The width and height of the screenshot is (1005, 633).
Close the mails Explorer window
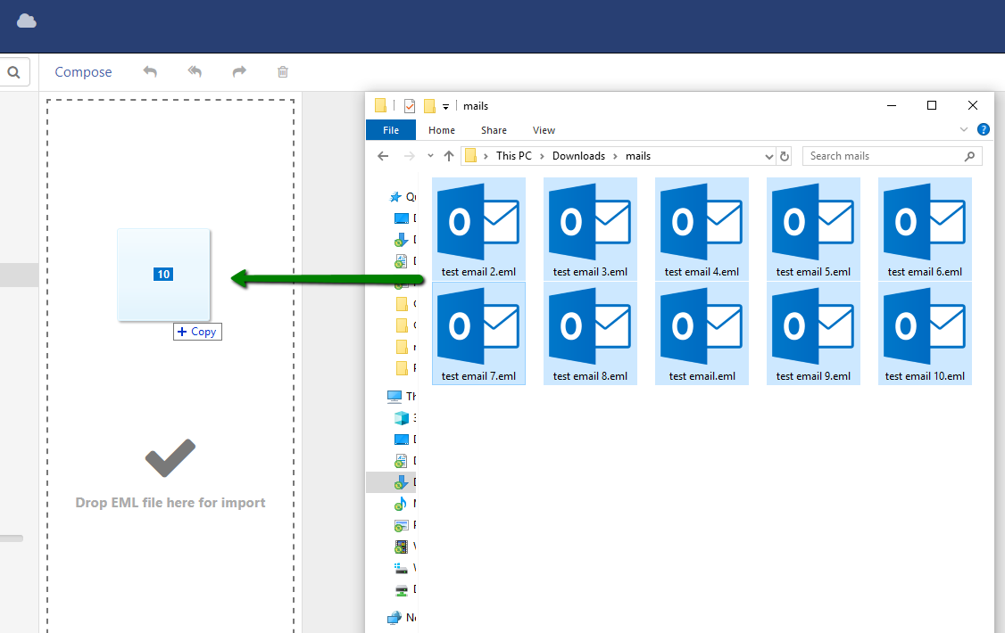[972, 105]
